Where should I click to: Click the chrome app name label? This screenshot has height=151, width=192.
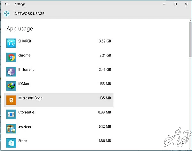click(24, 55)
